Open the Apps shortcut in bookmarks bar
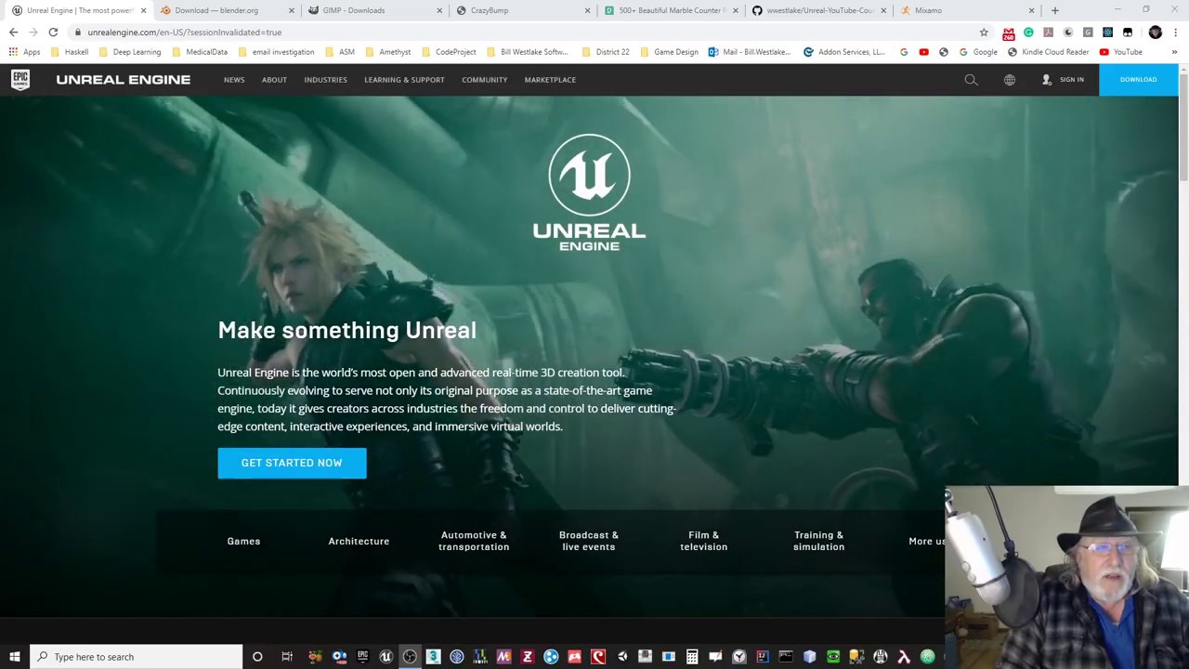 click(x=24, y=52)
